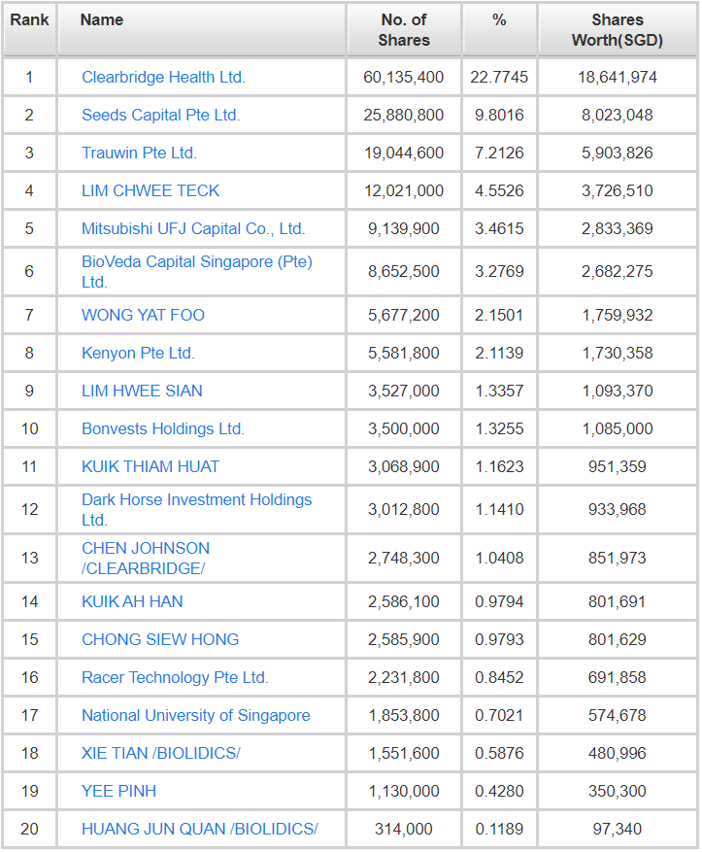Select the percentage value 22.7745
This screenshot has height=852, width=702.
(499, 77)
